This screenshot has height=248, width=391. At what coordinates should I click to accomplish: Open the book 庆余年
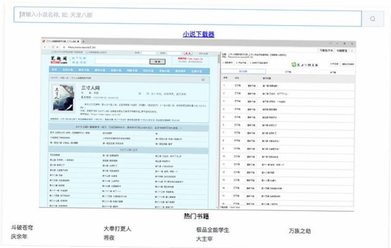pyautogui.click(x=19, y=236)
